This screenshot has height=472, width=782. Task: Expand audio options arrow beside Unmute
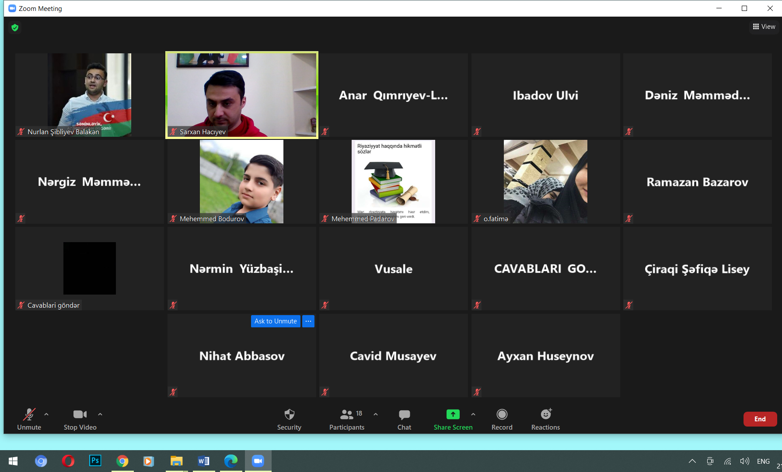46,414
